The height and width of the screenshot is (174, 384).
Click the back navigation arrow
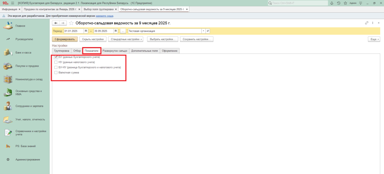(x=56, y=23)
